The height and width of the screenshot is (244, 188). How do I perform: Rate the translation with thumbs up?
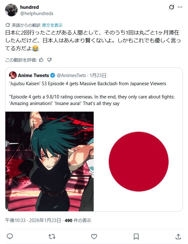pyautogui.click(x=41, y=60)
